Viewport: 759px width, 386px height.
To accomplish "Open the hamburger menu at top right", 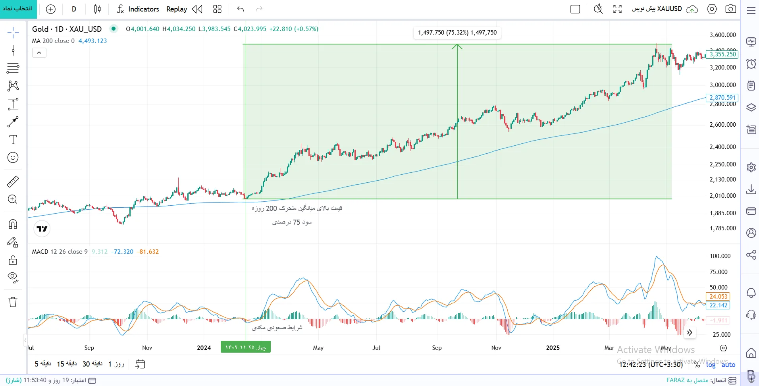I will (x=751, y=11).
